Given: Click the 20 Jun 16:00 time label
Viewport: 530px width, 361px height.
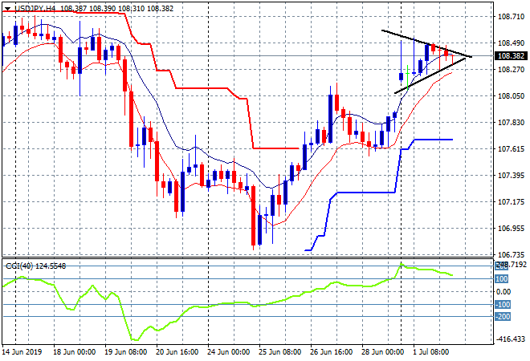Looking at the screenshot, I should 177,352.
